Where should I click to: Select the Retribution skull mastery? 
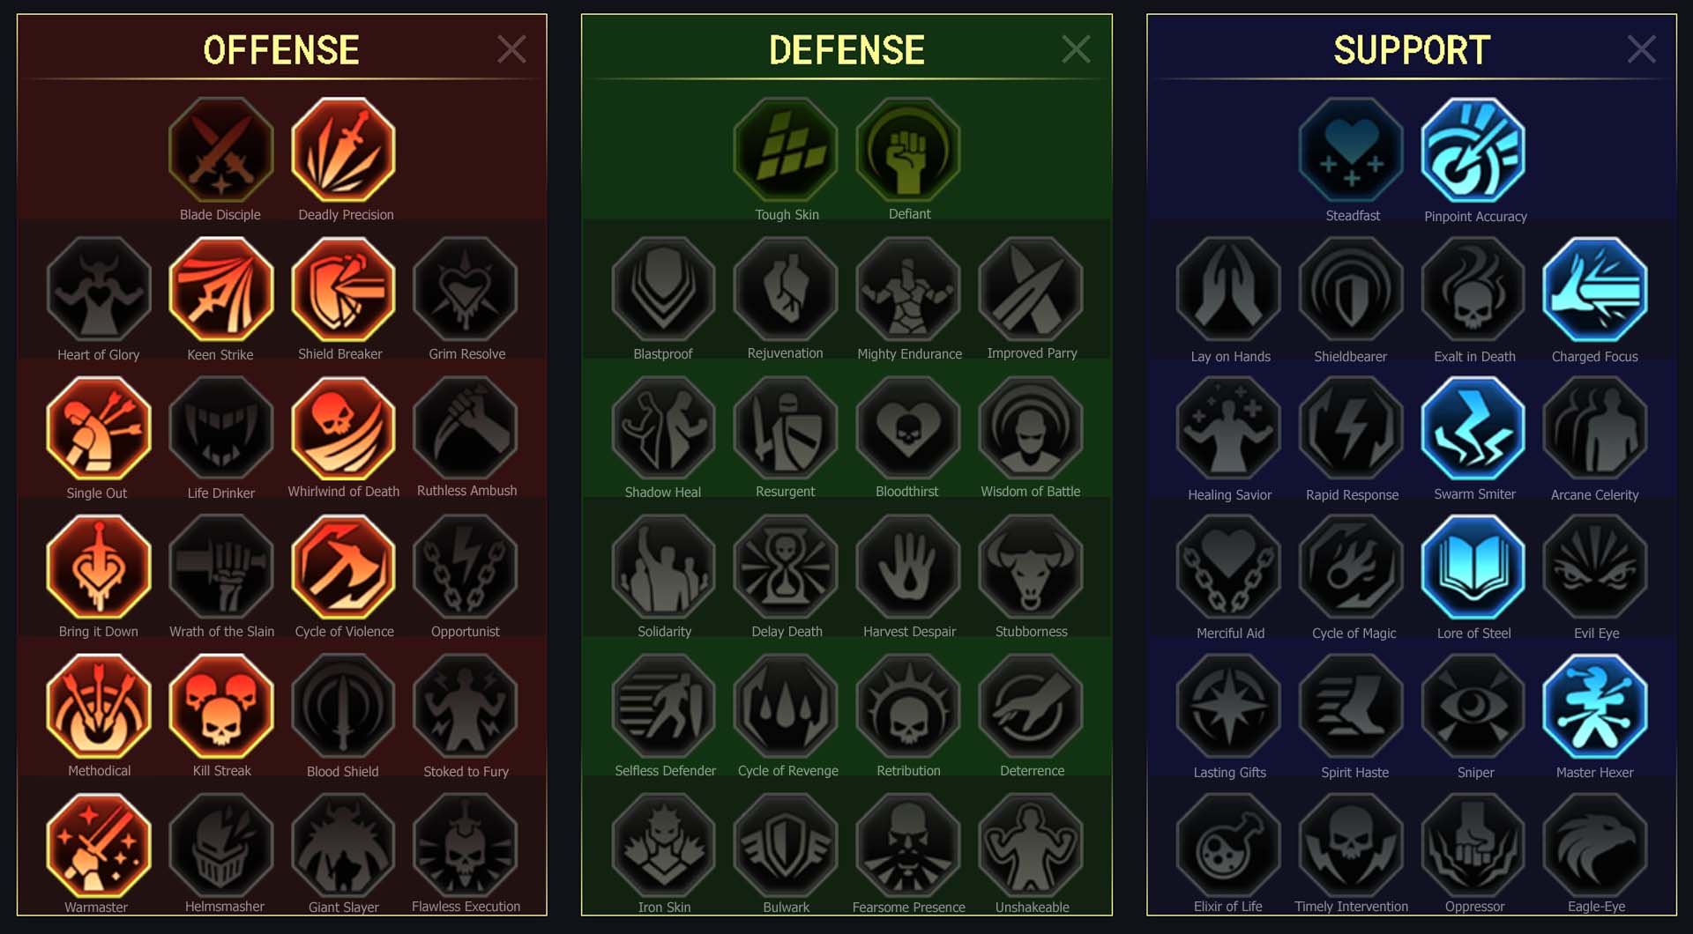(x=908, y=707)
